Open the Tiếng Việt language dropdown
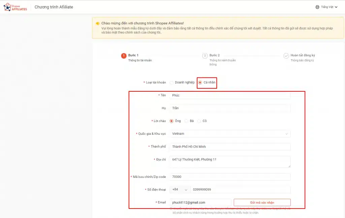The image size is (345, 218). 327,7
